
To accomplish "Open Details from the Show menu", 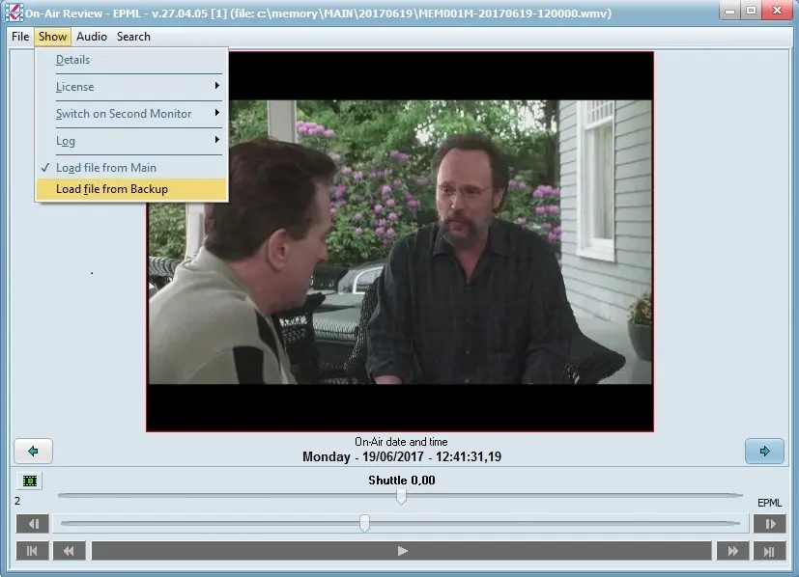I will tap(72, 60).
